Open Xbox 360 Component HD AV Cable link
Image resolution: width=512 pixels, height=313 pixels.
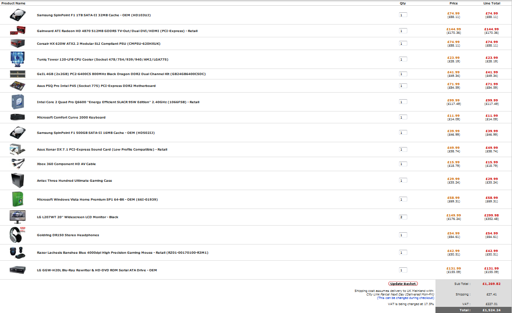(66, 164)
